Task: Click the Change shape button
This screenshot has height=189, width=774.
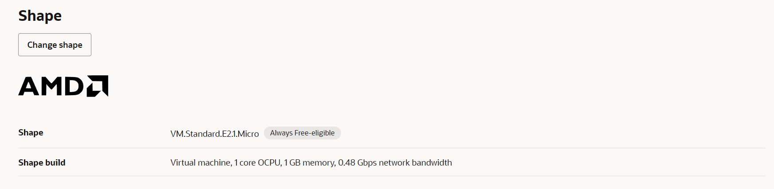Action: pyautogui.click(x=55, y=45)
